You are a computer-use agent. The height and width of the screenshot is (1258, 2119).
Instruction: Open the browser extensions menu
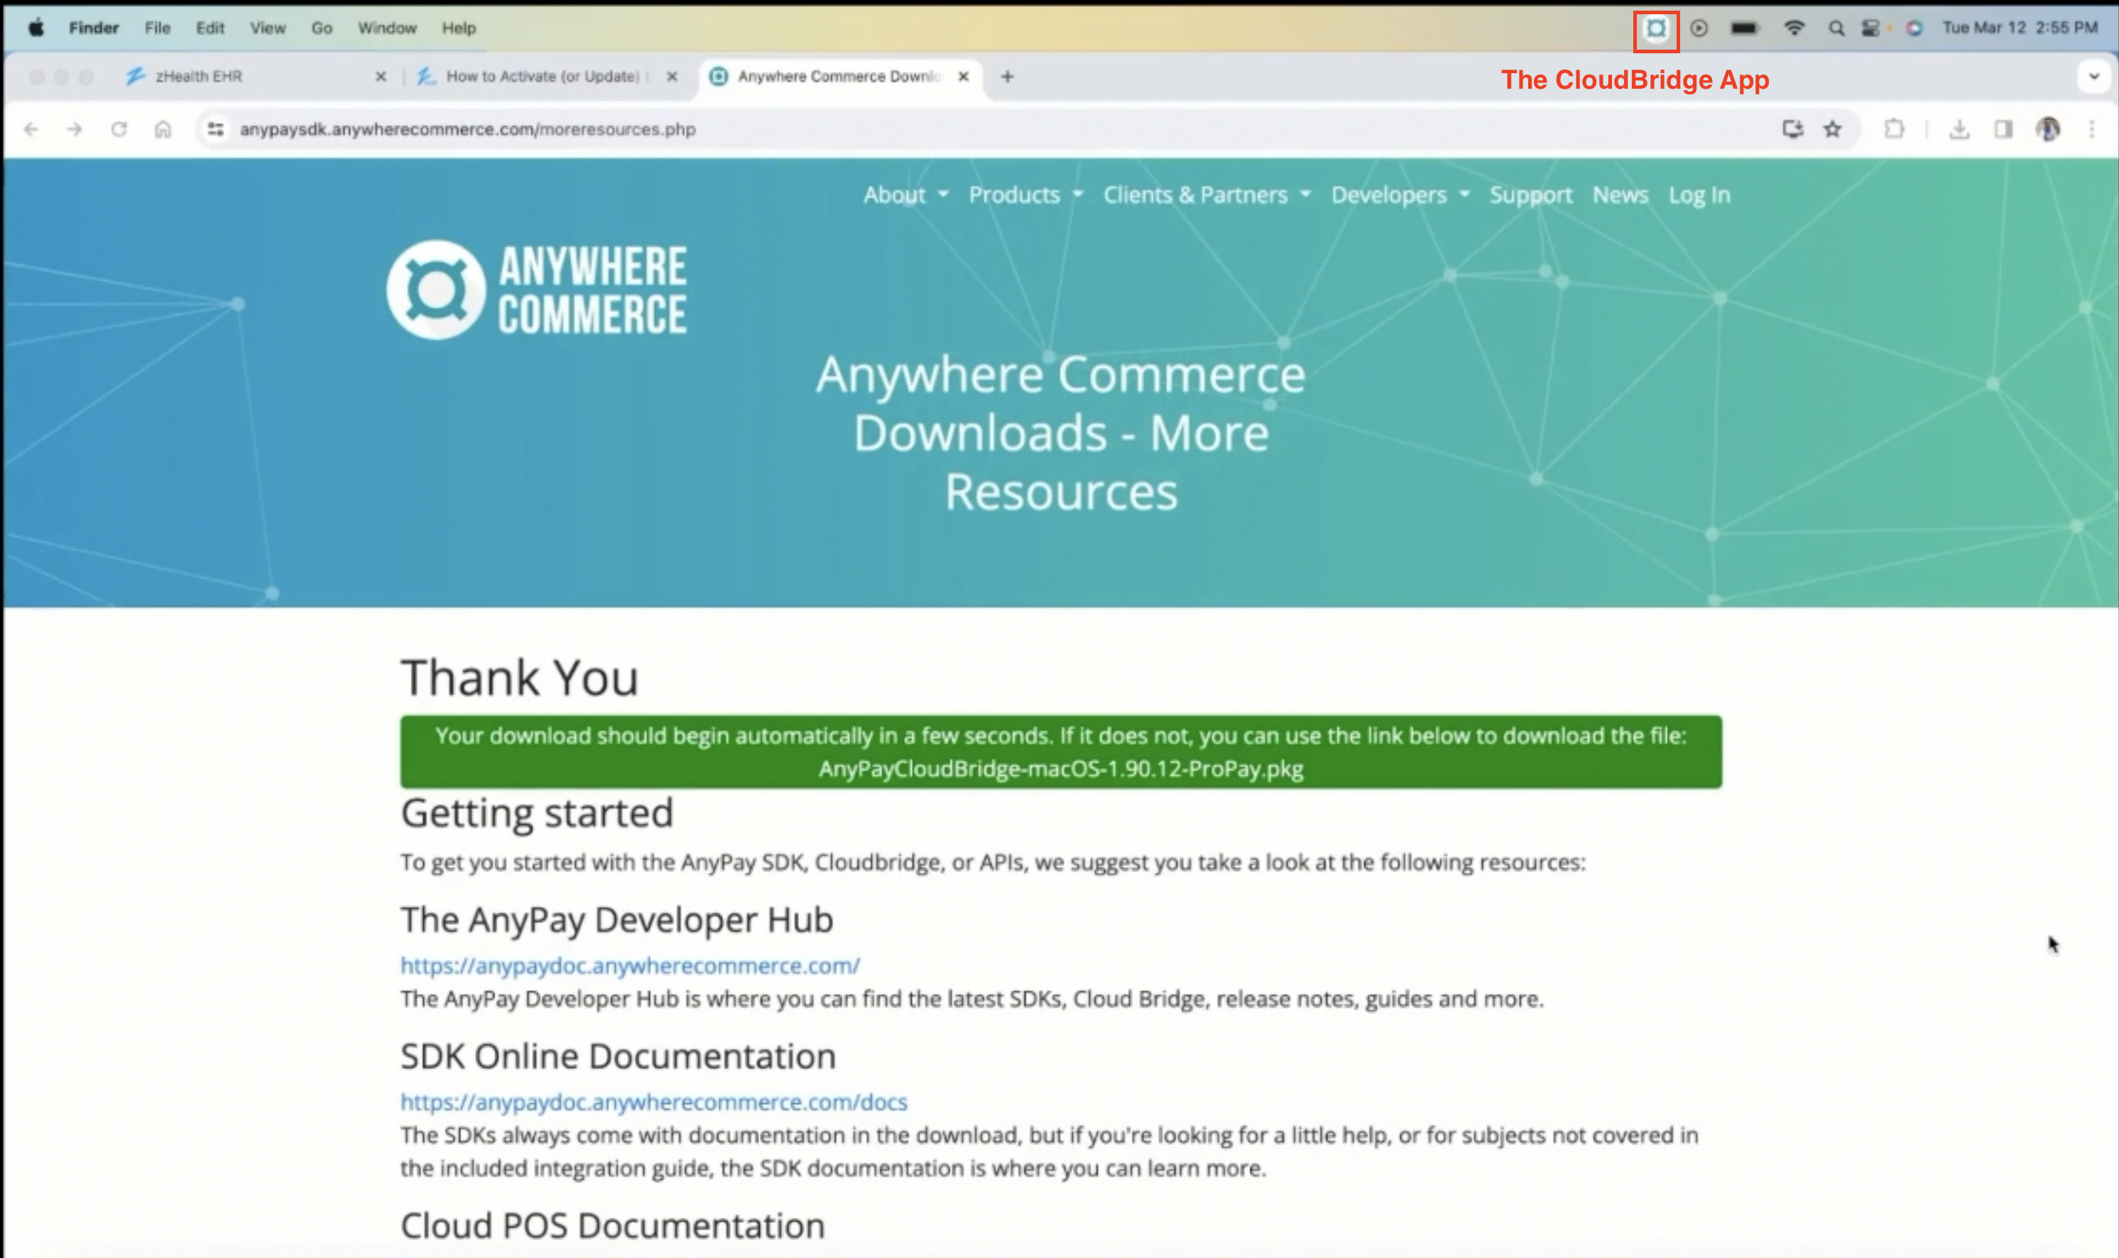point(1893,128)
